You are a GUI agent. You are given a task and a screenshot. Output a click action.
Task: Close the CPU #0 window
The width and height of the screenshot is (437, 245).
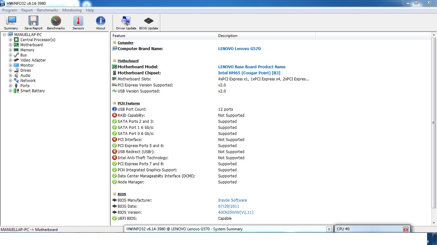(406, 229)
